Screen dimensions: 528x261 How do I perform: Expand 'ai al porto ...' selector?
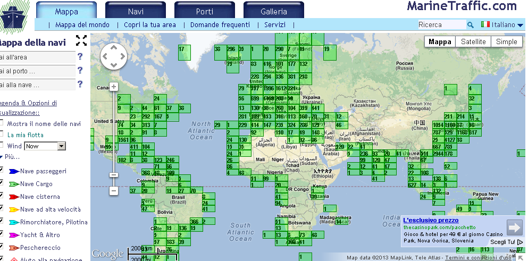pyautogui.click(x=37, y=71)
